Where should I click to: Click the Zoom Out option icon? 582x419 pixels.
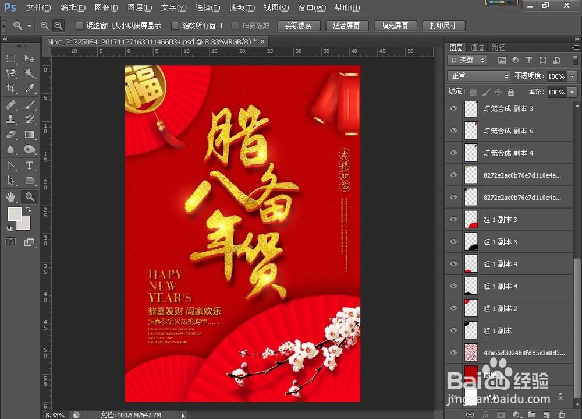click(58, 26)
